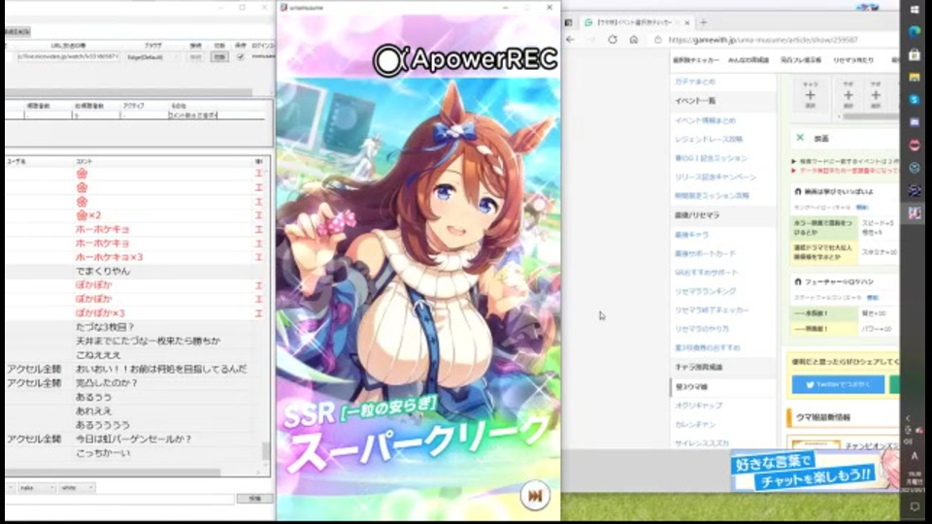Go back in the Edge browser
Screen dimensions: 932x524
(571, 40)
